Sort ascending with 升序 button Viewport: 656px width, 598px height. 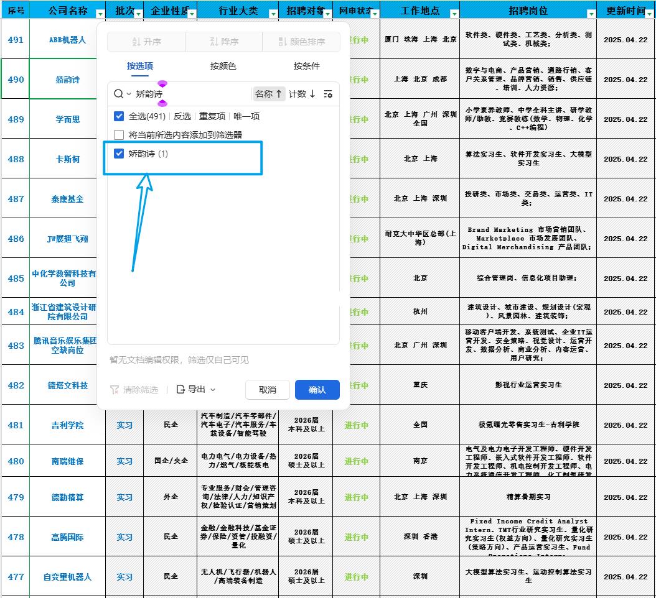(146, 42)
